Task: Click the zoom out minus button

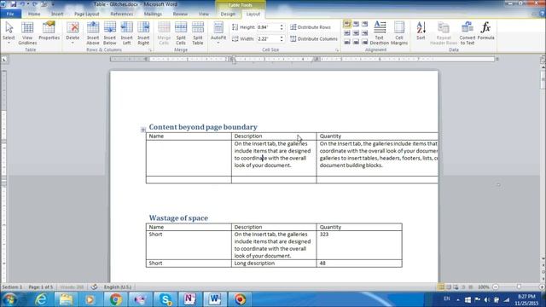Action: pos(496,287)
